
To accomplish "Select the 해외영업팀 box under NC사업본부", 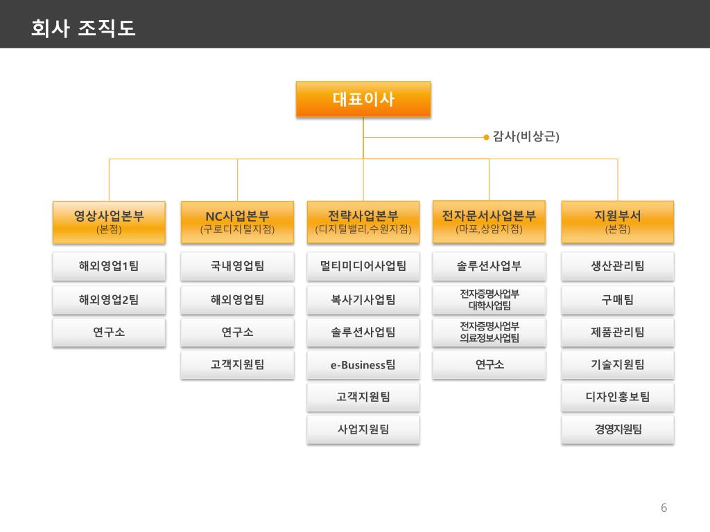I will pyautogui.click(x=237, y=299).
